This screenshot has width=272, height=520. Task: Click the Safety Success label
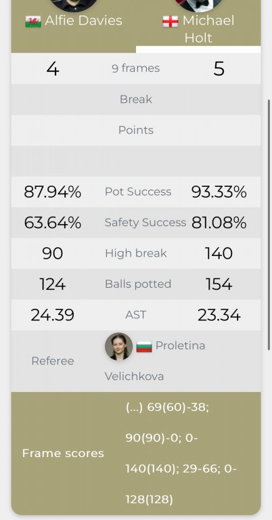145,222
